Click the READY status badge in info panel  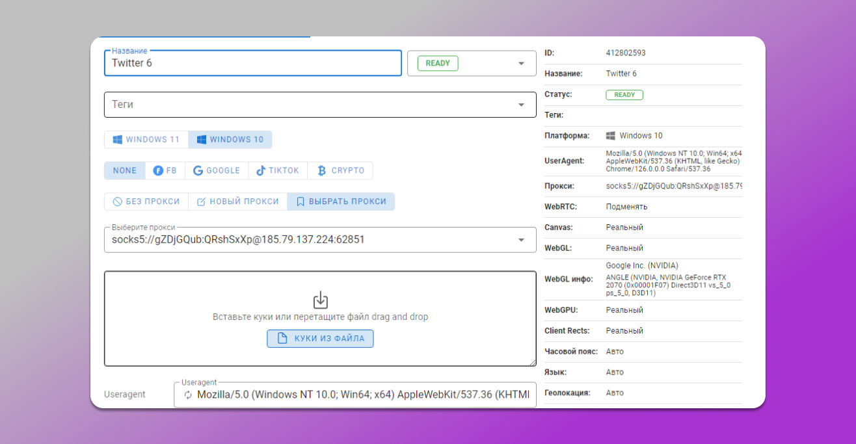pyautogui.click(x=624, y=95)
